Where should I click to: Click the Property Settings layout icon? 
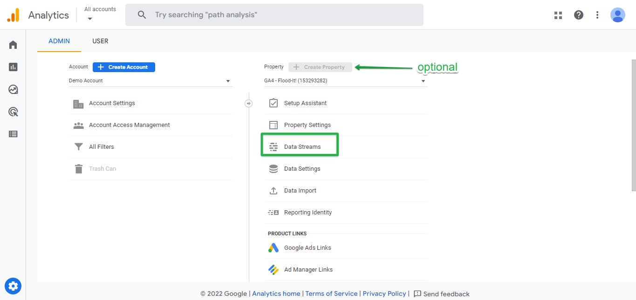tap(274, 125)
